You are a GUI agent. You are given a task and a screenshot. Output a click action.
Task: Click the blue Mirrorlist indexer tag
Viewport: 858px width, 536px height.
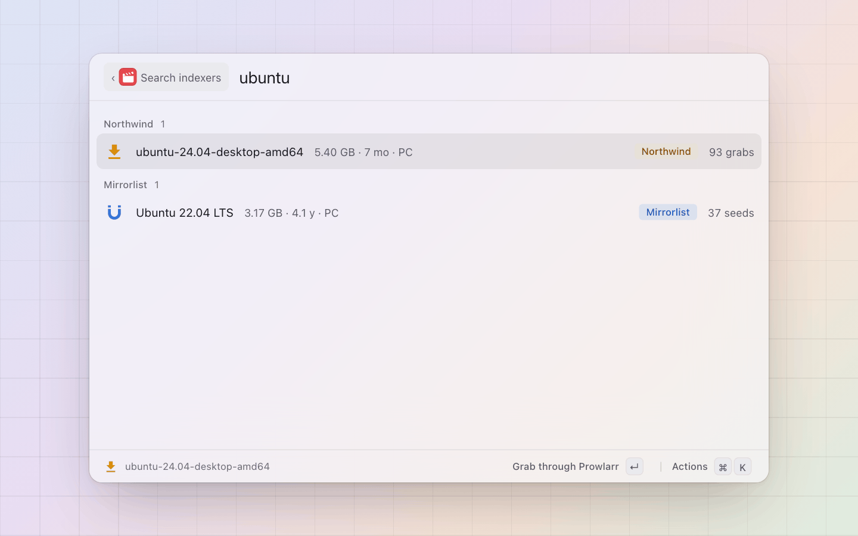click(x=668, y=212)
